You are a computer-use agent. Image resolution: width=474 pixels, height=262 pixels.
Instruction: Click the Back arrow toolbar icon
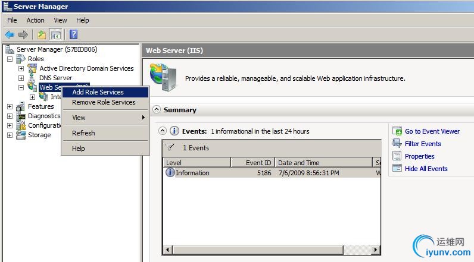click(10, 34)
